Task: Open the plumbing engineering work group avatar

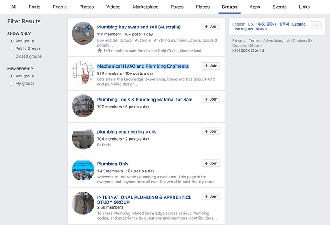Action: click(83, 138)
